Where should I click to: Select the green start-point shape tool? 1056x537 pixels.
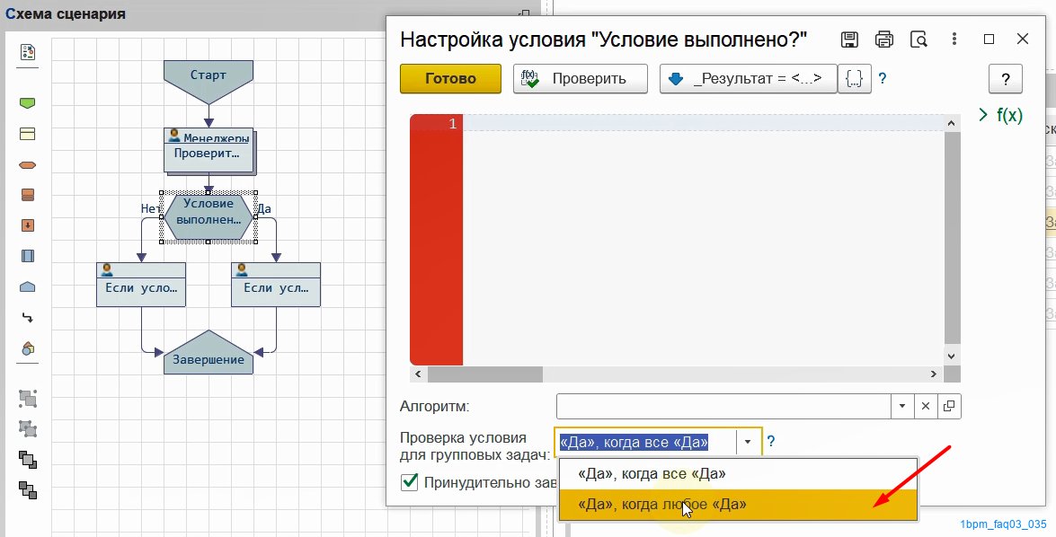[27, 103]
